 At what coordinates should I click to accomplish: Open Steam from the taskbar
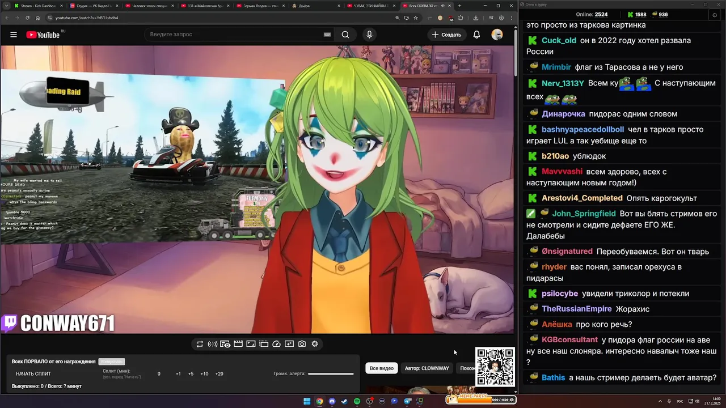[344, 401]
